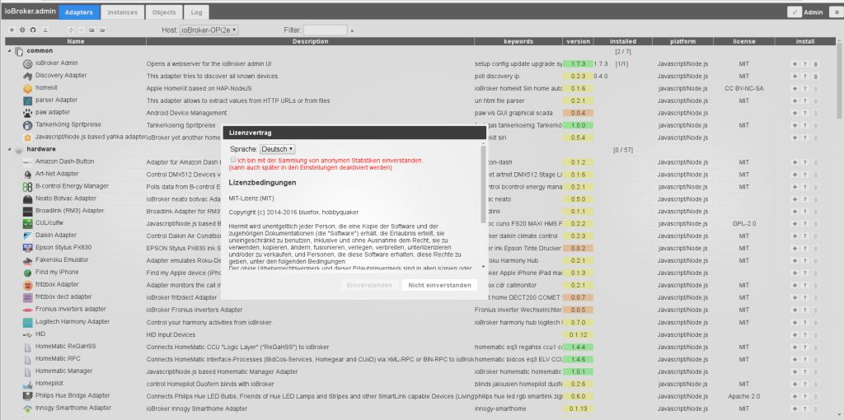The width and height of the screenshot is (844, 420).
Task: Click the question mark icon for Art-Net Adapter
Action: coord(805,175)
